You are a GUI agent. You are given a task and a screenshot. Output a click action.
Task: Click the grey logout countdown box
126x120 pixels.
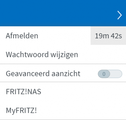pos(108,36)
